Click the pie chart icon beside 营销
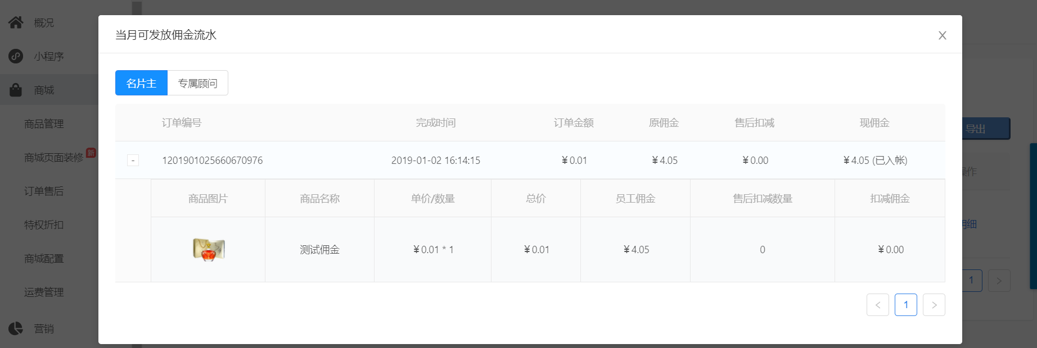This screenshot has width=1037, height=348. 16,328
